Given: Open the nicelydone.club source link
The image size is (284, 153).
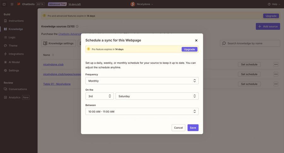Looking at the screenshot, I should tap(53, 64).
